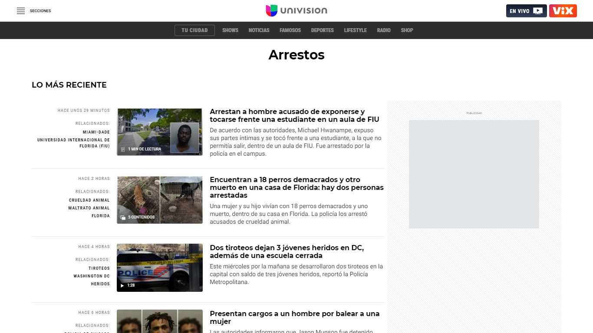593x333 pixels.
Task: Go to the Deportes menu
Action: (322, 30)
